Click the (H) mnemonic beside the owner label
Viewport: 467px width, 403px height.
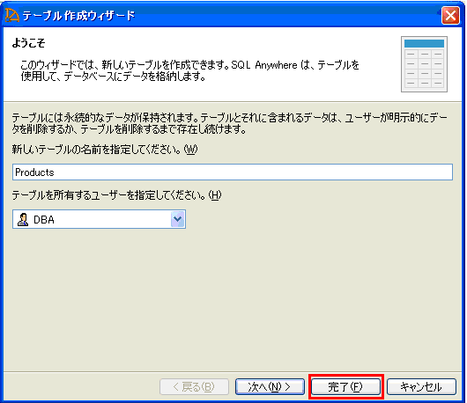215,195
